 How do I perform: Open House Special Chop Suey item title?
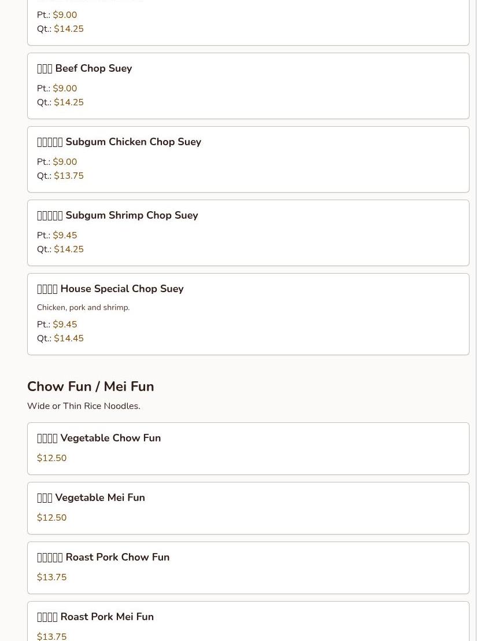tap(110, 289)
